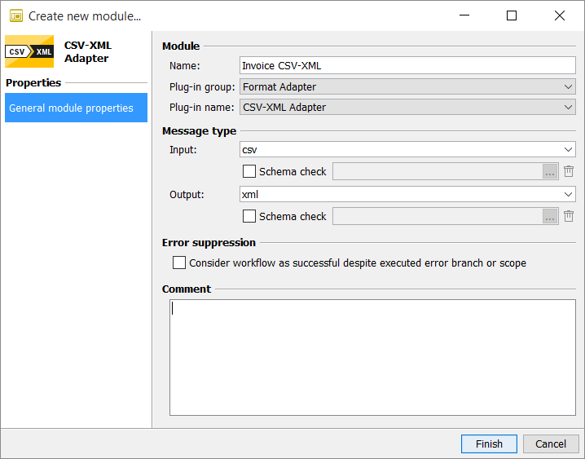Enable Schema check for Output message

249,216
